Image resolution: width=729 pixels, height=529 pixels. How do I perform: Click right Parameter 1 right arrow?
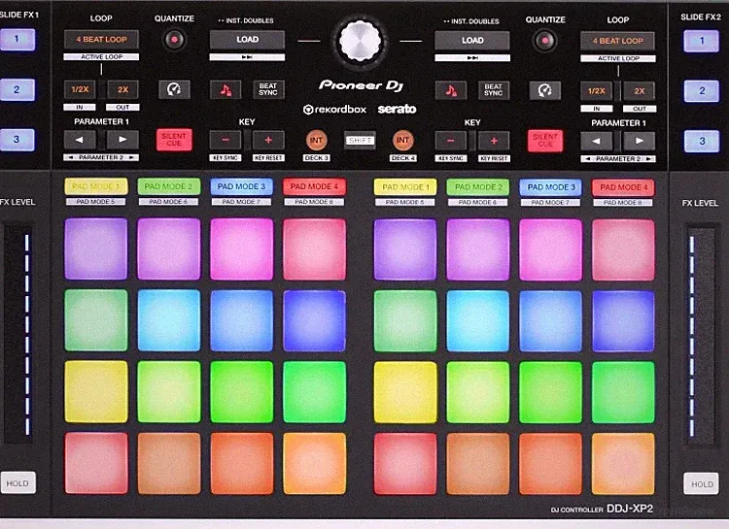[x=640, y=141]
